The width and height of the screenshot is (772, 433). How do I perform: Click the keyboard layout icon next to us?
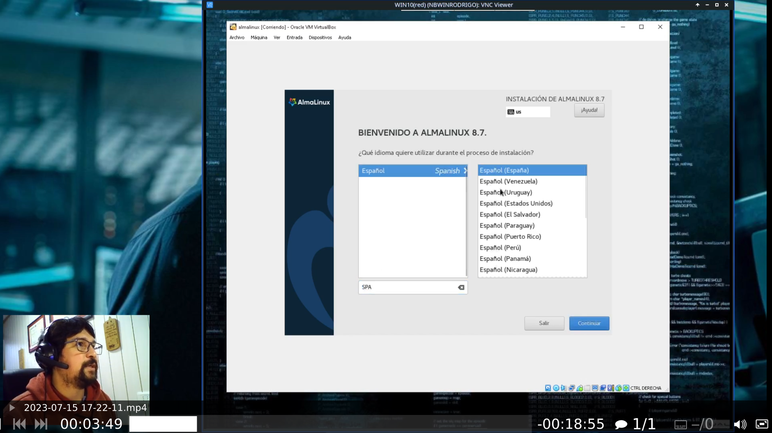[511, 112]
